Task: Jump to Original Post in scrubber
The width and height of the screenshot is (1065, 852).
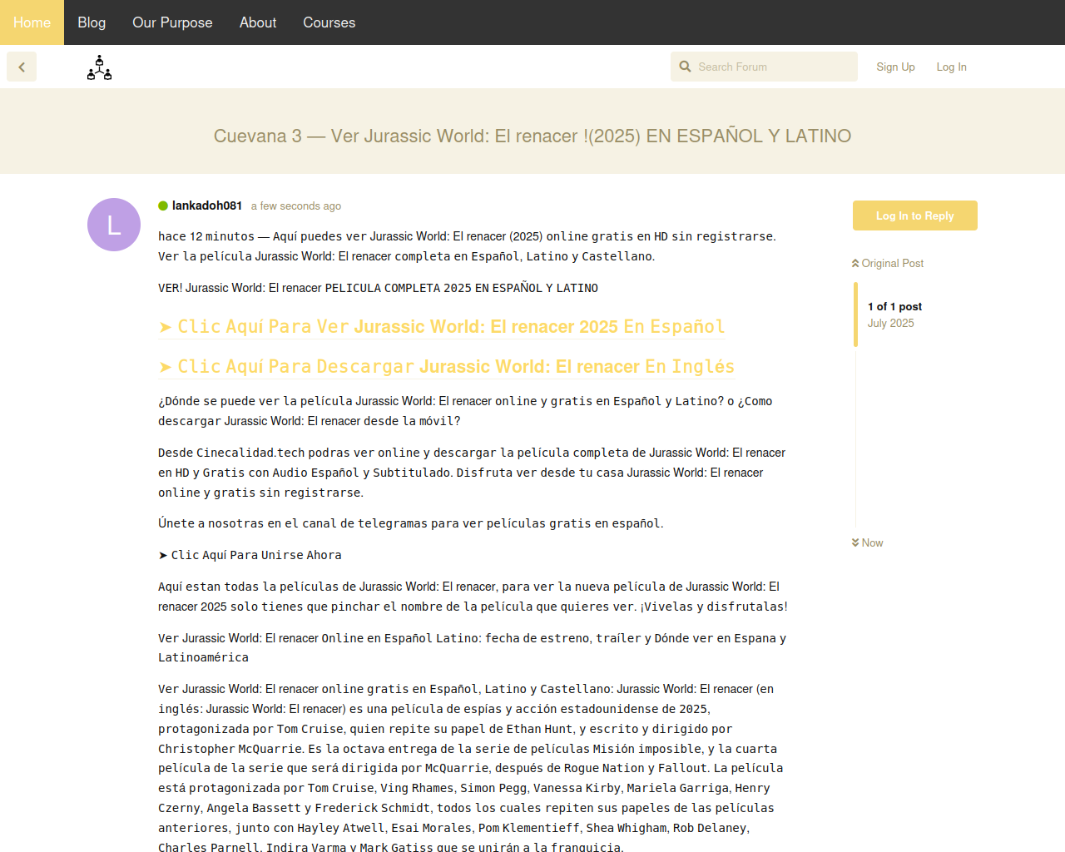Action: coord(887,263)
